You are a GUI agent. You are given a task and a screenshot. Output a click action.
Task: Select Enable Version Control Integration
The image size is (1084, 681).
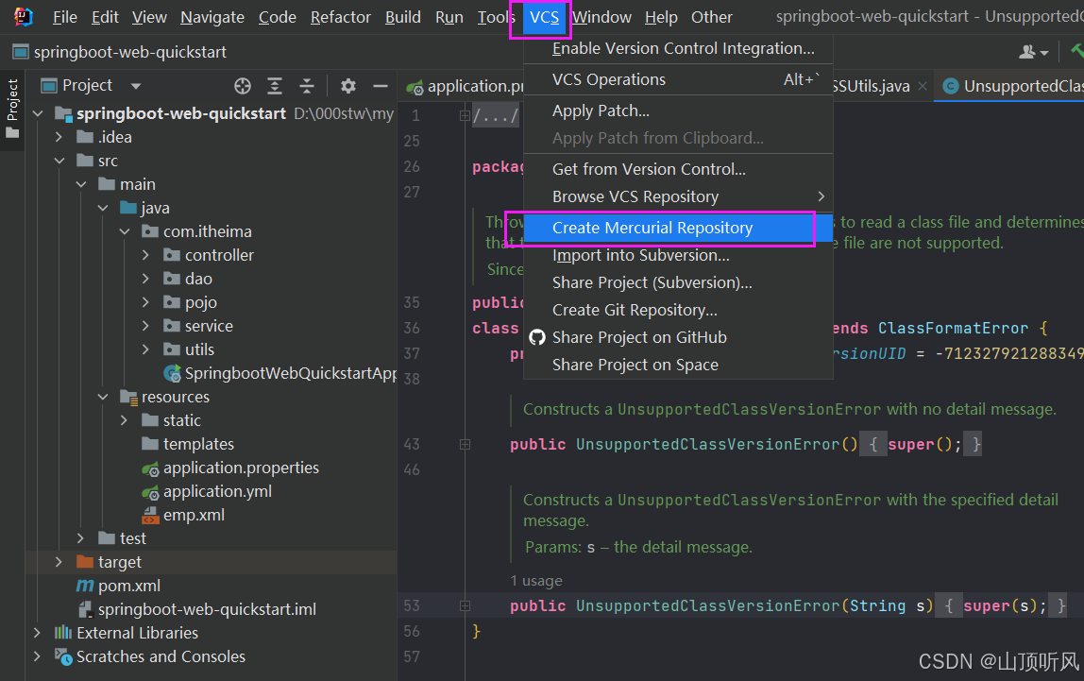coord(678,48)
